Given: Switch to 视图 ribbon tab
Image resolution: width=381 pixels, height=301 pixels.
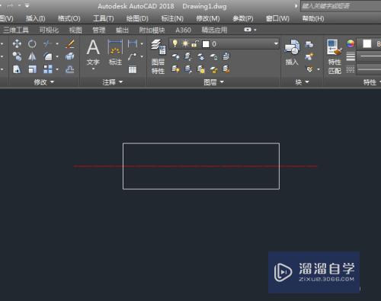Looking at the screenshot, I should click(x=75, y=30).
